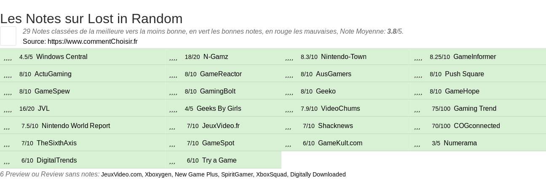546x179 pixels.
Task: Click the star rating icon beside GameReactor
Action: click(x=173, y=74)
